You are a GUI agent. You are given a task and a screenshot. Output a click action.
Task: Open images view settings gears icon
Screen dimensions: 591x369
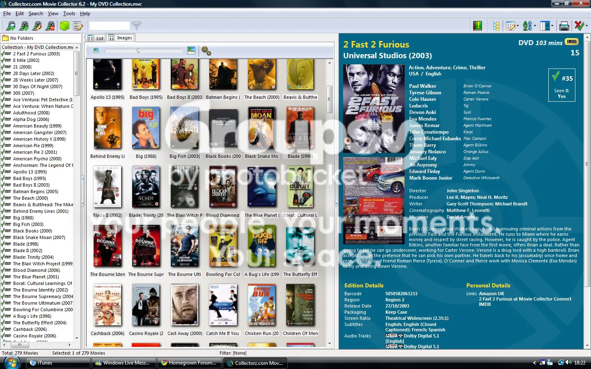coord(206,51)
